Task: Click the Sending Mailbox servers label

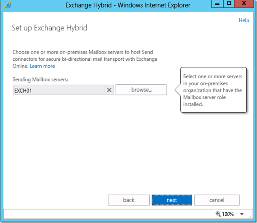Action: click(x=40, y=79)
